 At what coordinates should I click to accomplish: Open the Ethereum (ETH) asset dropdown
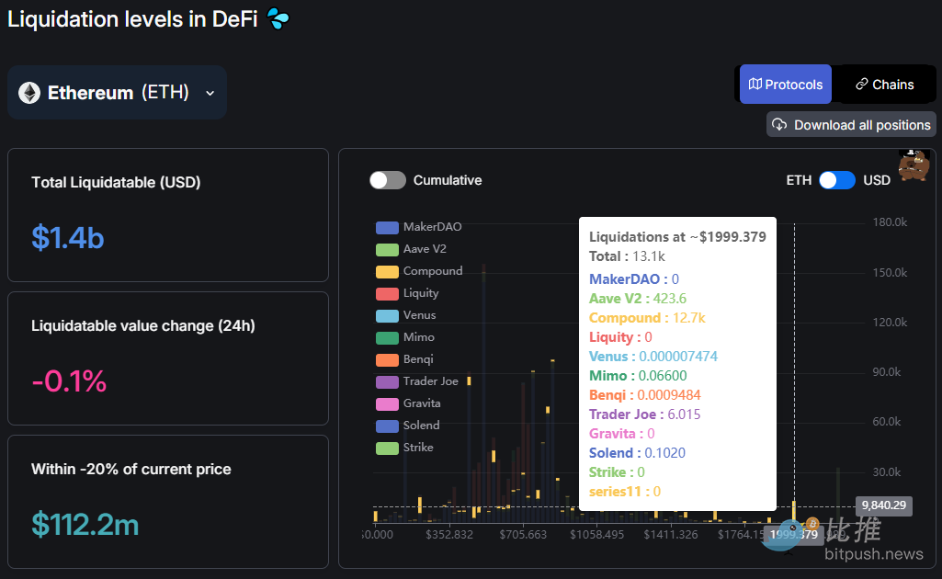[x=118, y=93]
